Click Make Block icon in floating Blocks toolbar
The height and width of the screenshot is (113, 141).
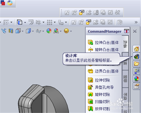67,12
